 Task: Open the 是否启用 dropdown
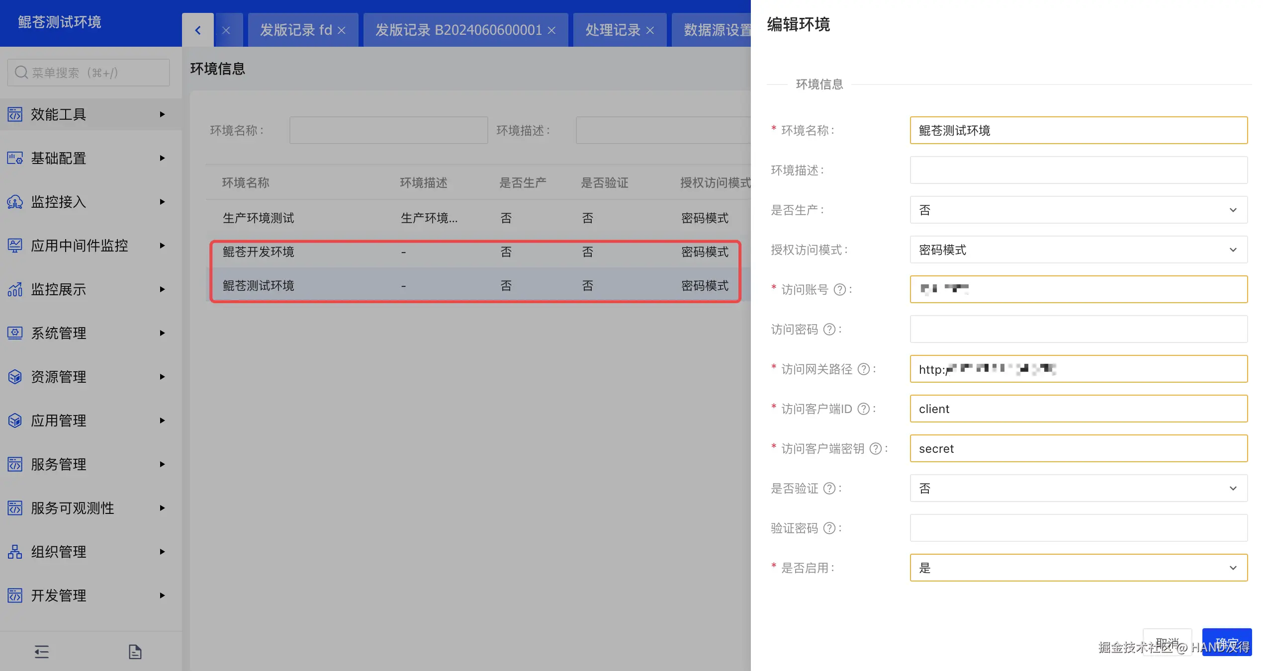(x=1078, y=568)
